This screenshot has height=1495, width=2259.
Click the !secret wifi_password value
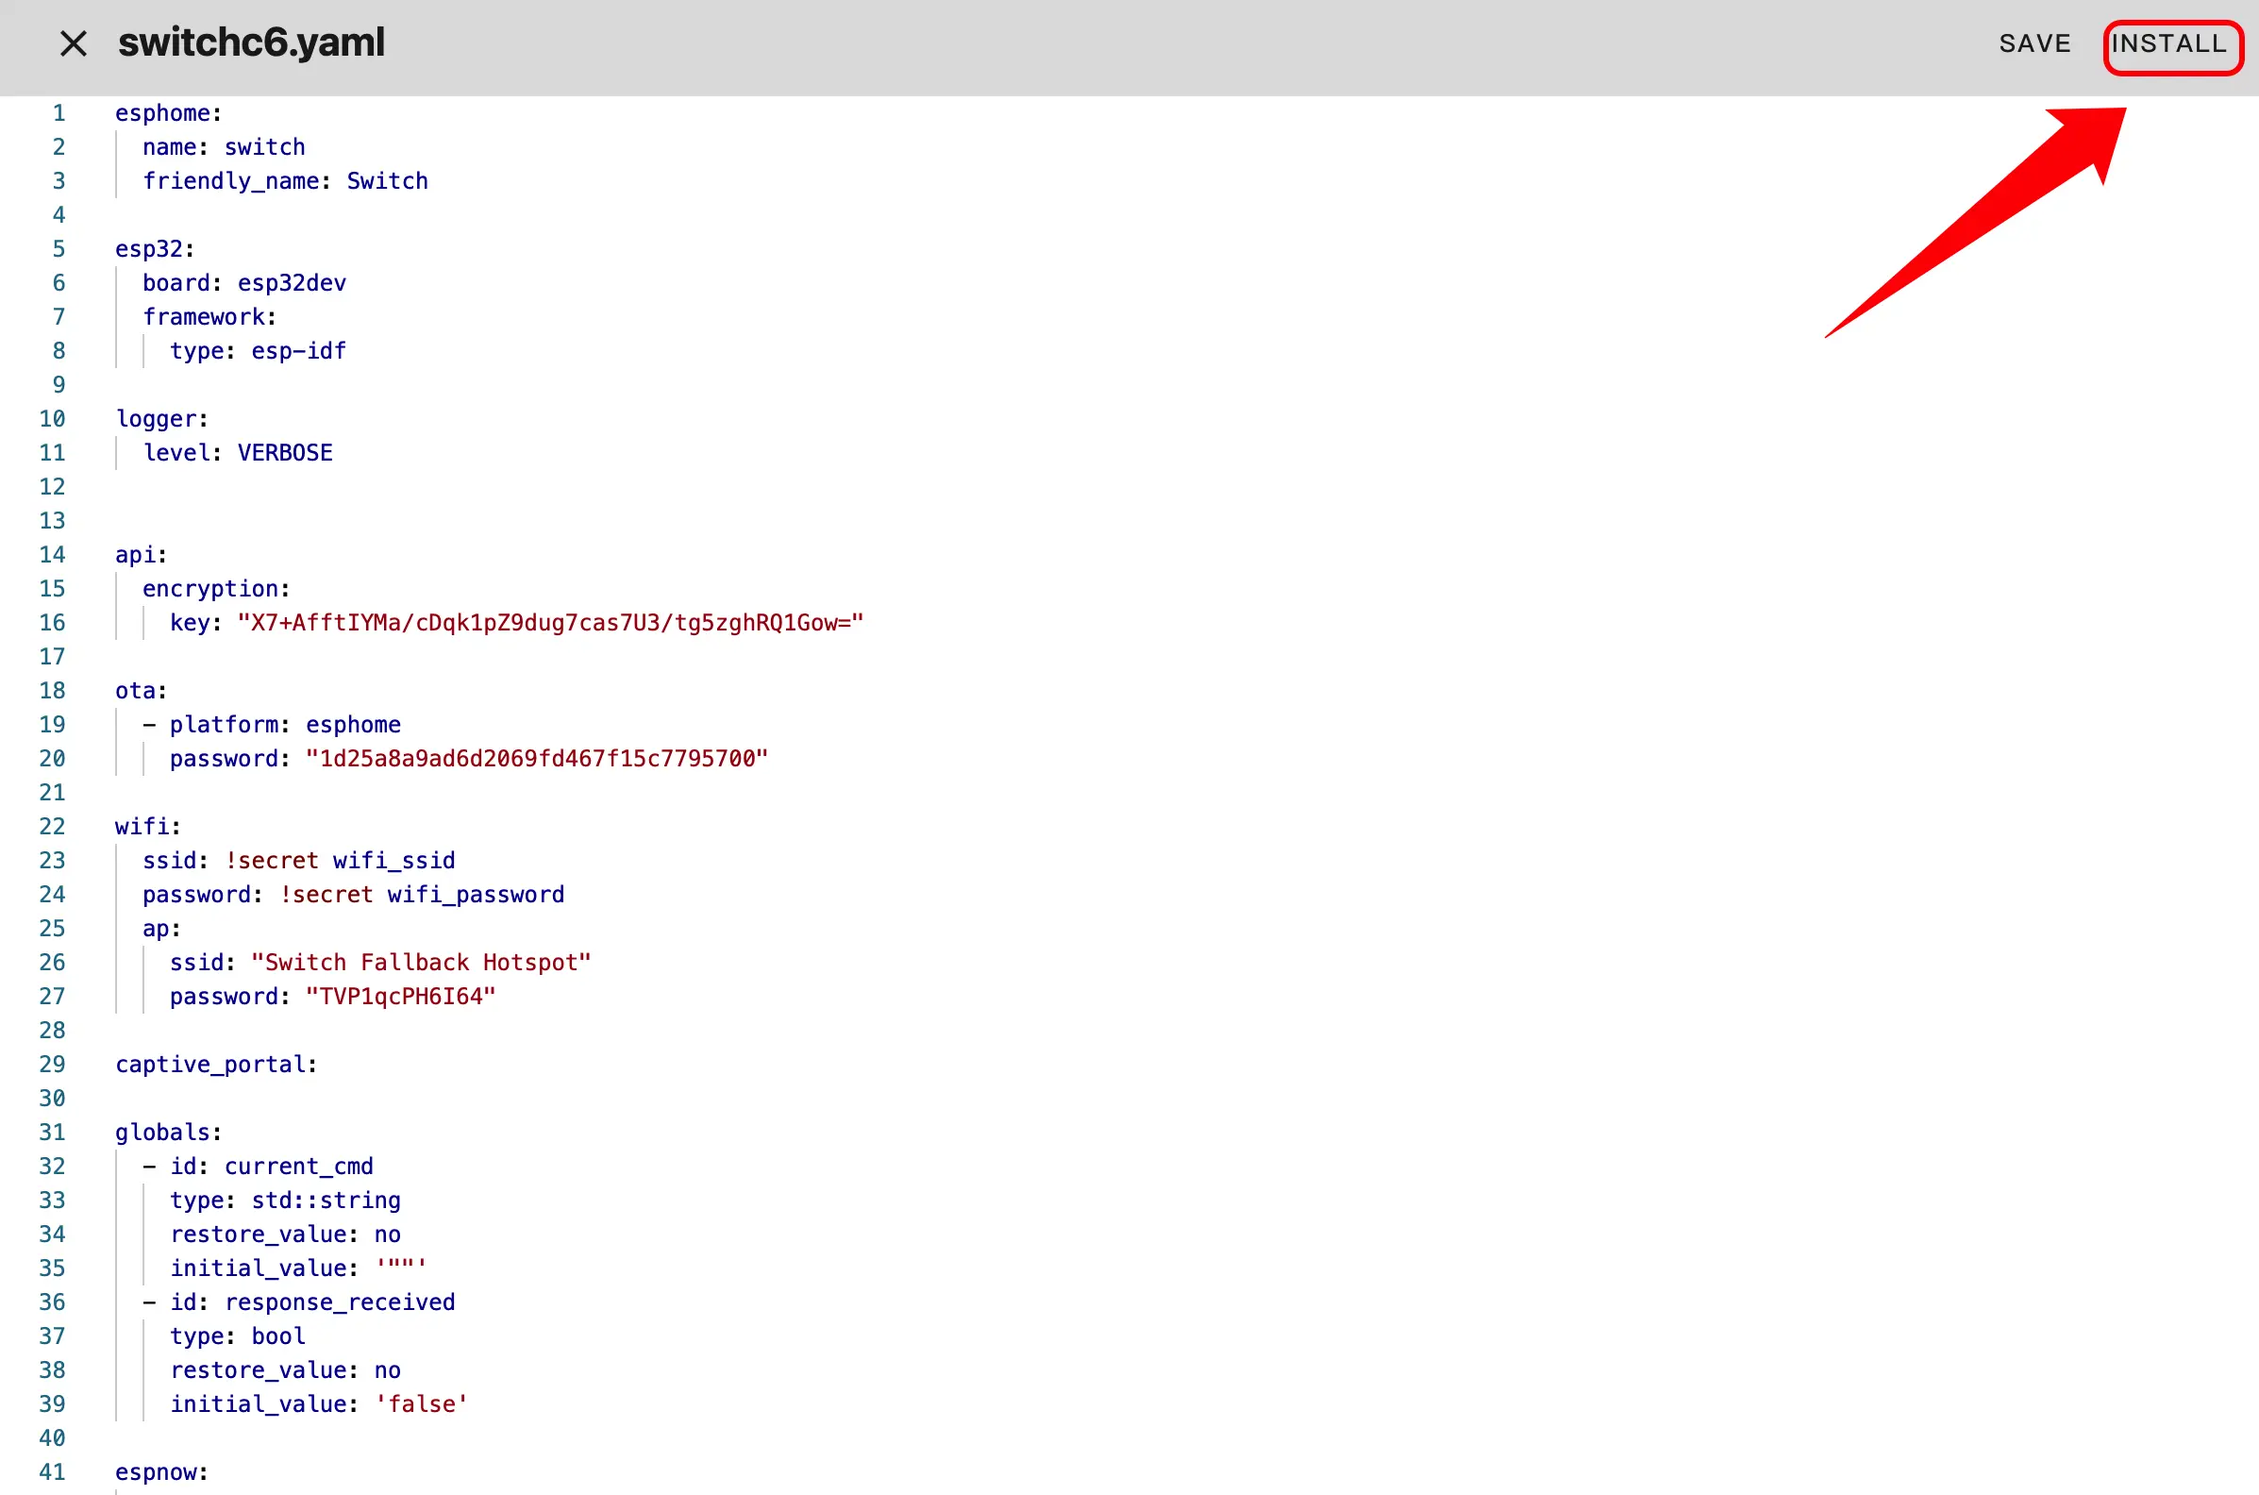(x=421, y=896)
